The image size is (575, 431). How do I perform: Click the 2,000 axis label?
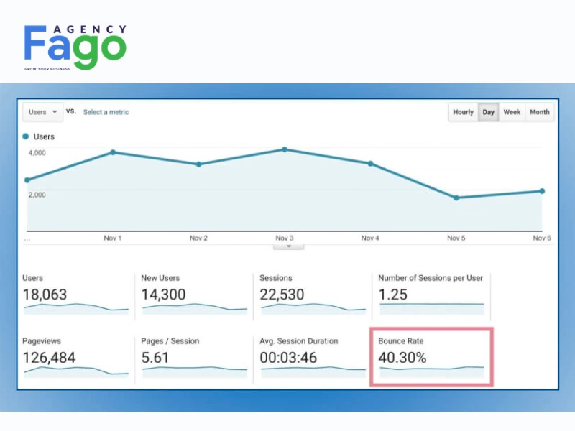click(37, 195)
